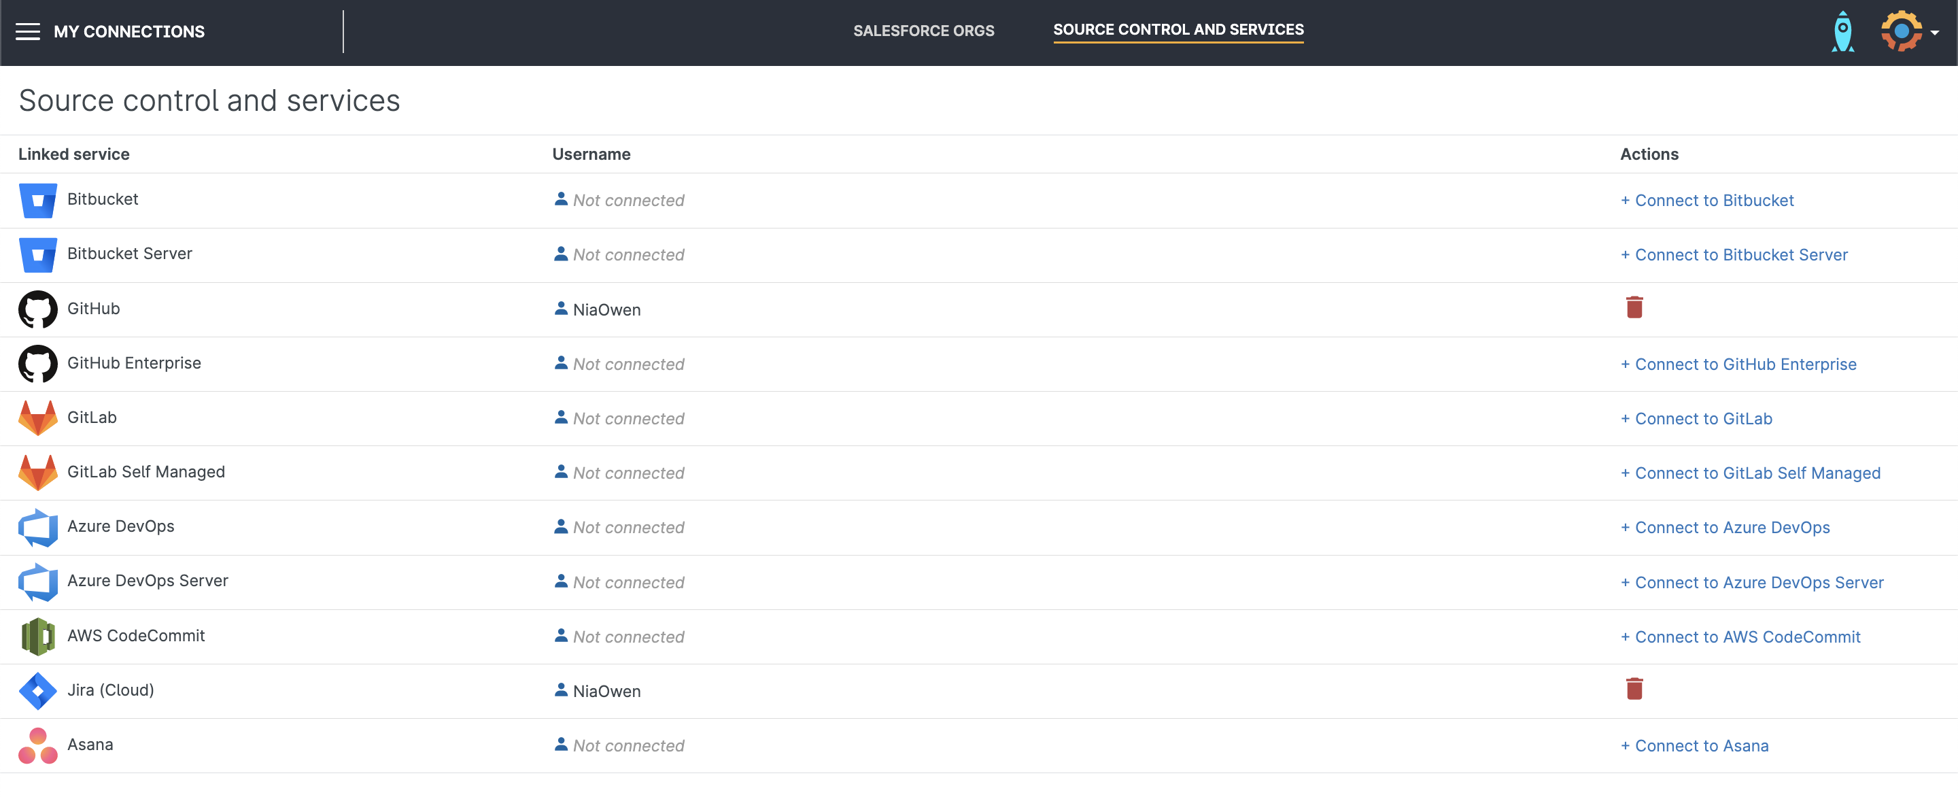Viewport: 1958px width, 797px height.
Task: Click the Jira (Cloud) logo icon
Action: [x=38, y=690]
